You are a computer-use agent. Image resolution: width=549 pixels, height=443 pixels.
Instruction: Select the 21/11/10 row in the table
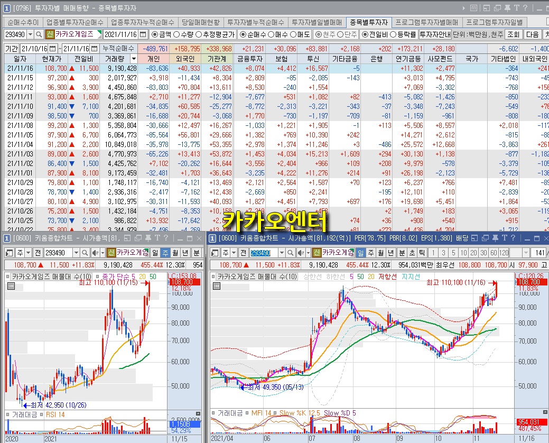pos(276,106)
